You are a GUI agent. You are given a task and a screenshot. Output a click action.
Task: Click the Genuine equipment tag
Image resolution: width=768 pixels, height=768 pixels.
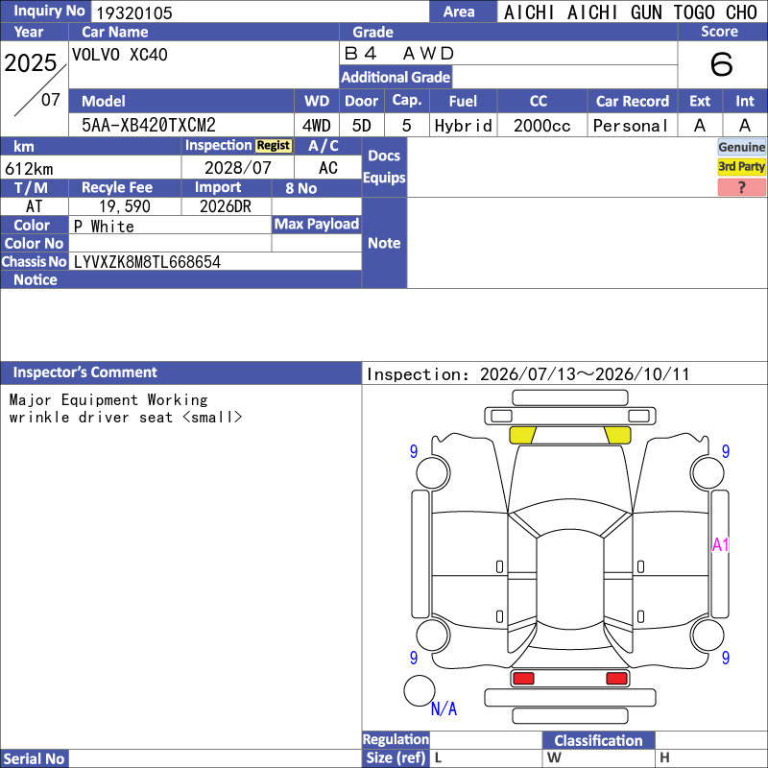click(741, 147)
